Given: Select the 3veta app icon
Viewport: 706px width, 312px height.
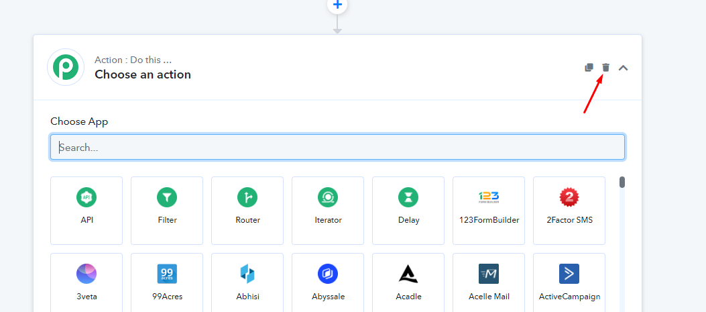Looking at the screenshot, I should click(86, 274).
